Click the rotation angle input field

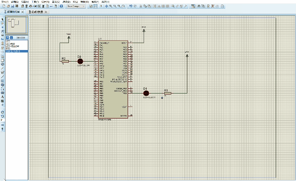(2, 120)
